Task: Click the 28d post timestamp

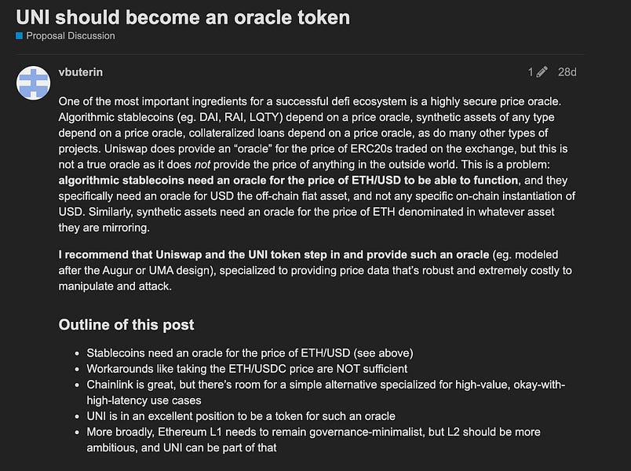Action: coord(567,72)
